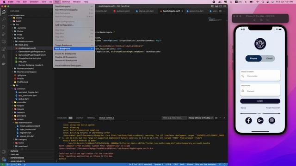Toggle secondary sidebar layout icon in title bar

click(x=221, y=6)
